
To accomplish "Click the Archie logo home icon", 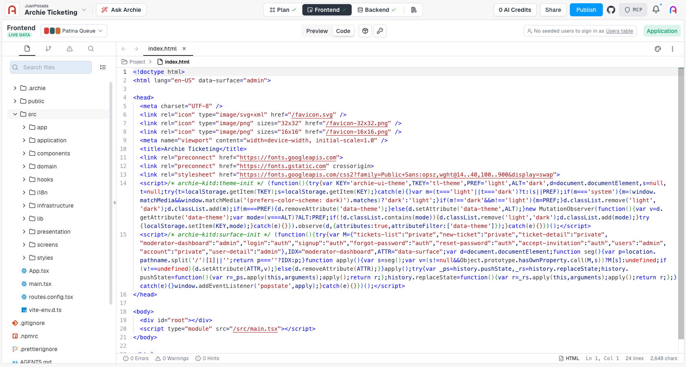I will point(12,10).
